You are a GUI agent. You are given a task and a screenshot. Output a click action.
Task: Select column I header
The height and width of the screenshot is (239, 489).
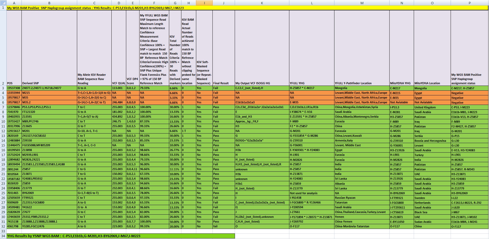(x=204, y=3)
